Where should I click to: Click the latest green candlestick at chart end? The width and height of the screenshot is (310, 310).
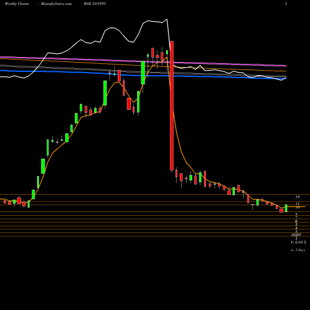(286, 208)
